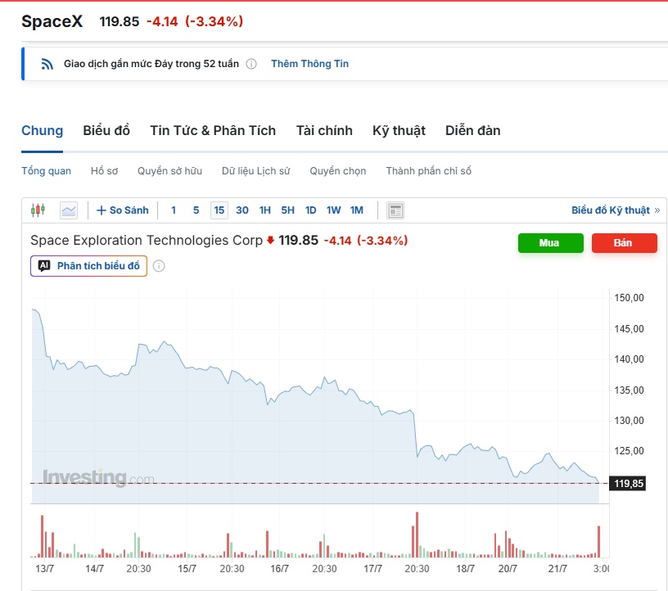The width and height of the screenshot is (668, 591).
Task: Select the 1 minute interval
Action: [x=174, y=210]
